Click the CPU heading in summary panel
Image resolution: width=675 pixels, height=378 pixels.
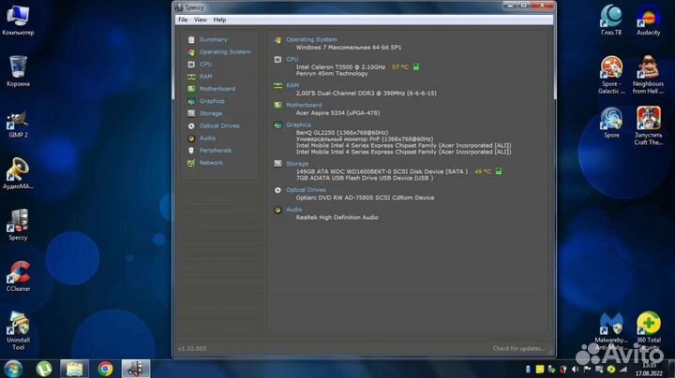(x=292, y=59)
